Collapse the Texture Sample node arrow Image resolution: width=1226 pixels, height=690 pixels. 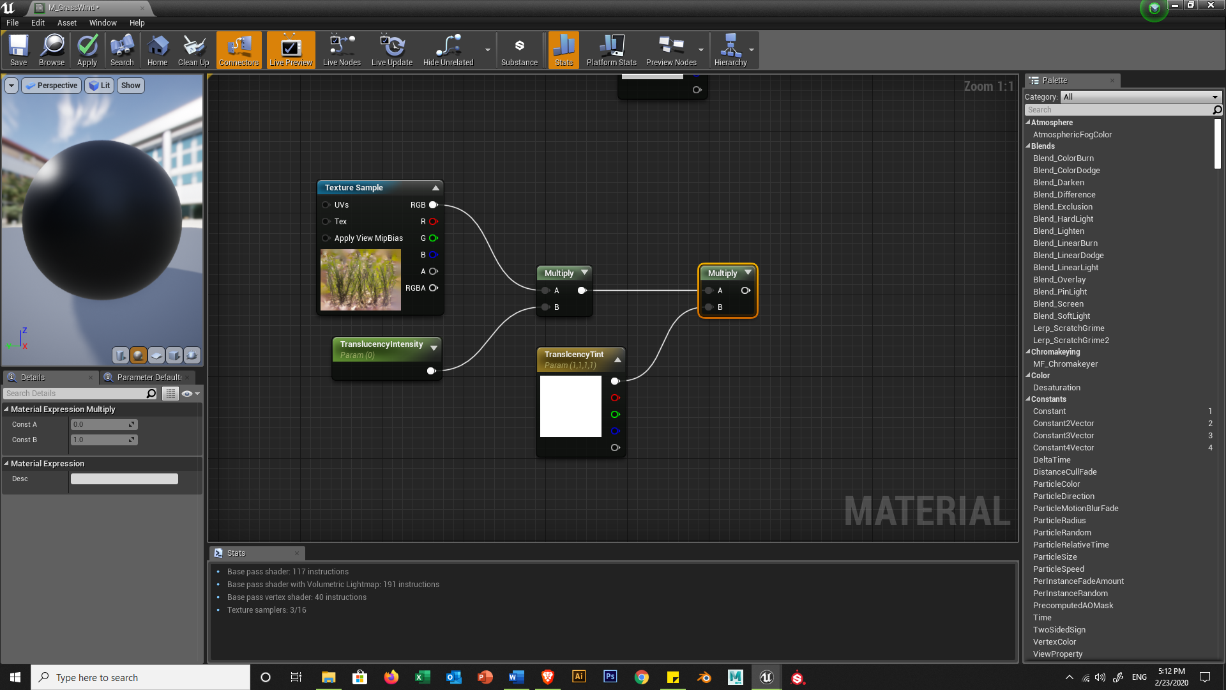pos(435,188)
